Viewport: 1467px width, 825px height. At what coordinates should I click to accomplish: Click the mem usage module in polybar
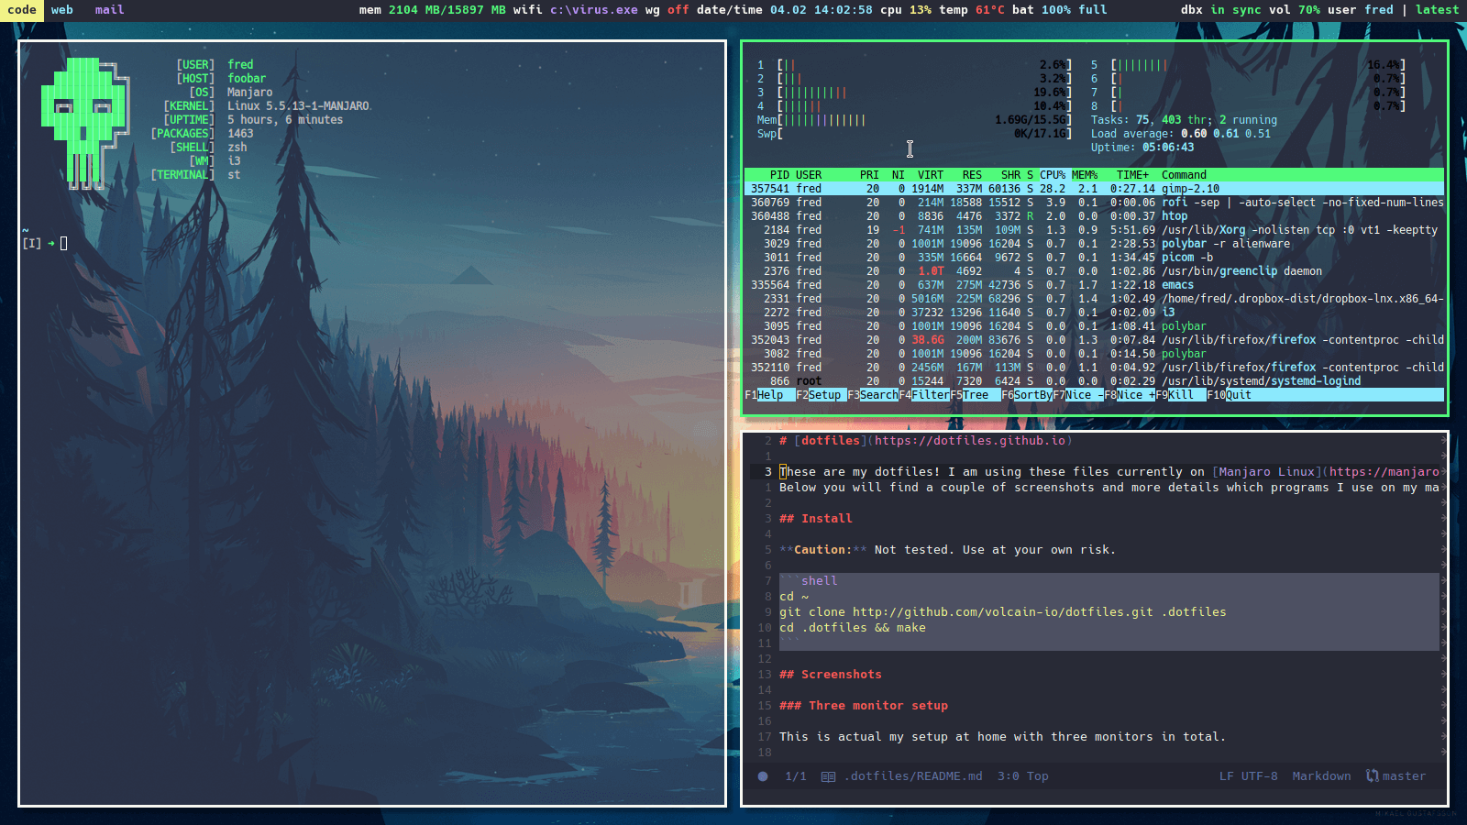[432, 10]
